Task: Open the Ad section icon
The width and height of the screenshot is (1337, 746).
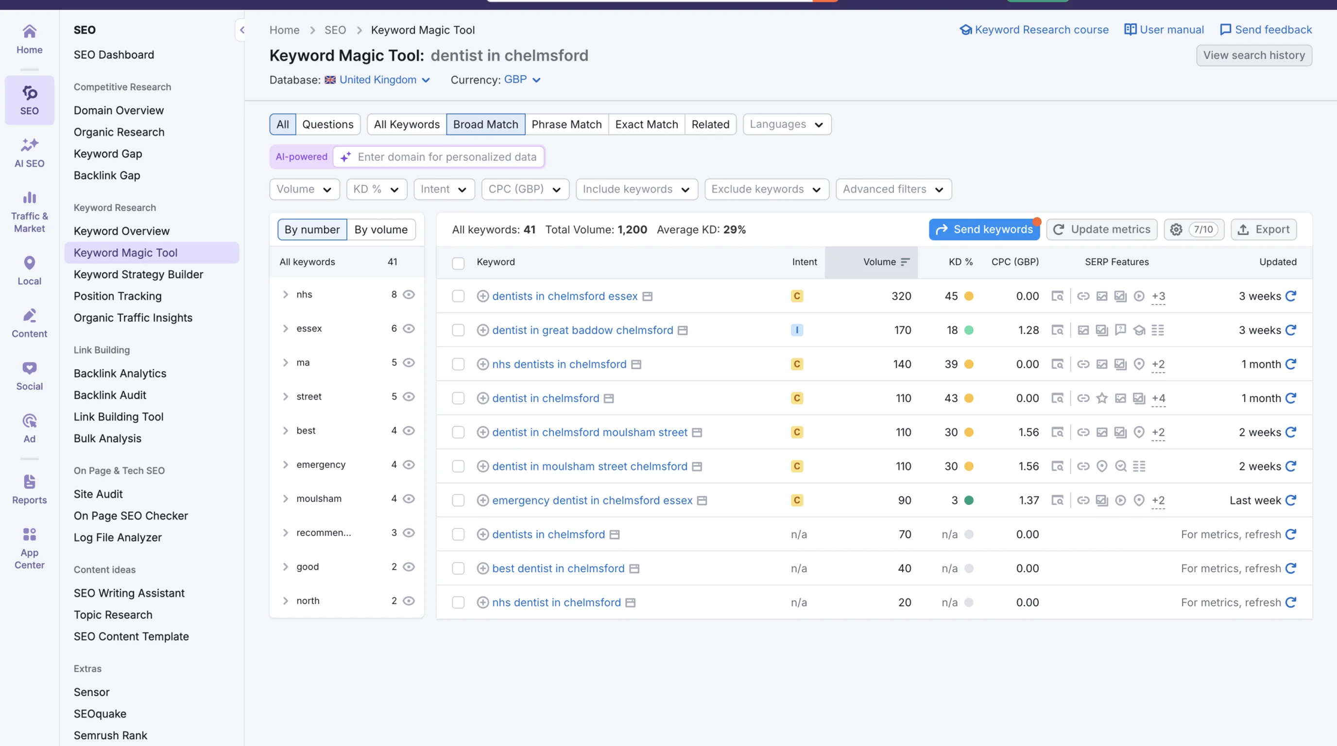Action: click(29, 428)
